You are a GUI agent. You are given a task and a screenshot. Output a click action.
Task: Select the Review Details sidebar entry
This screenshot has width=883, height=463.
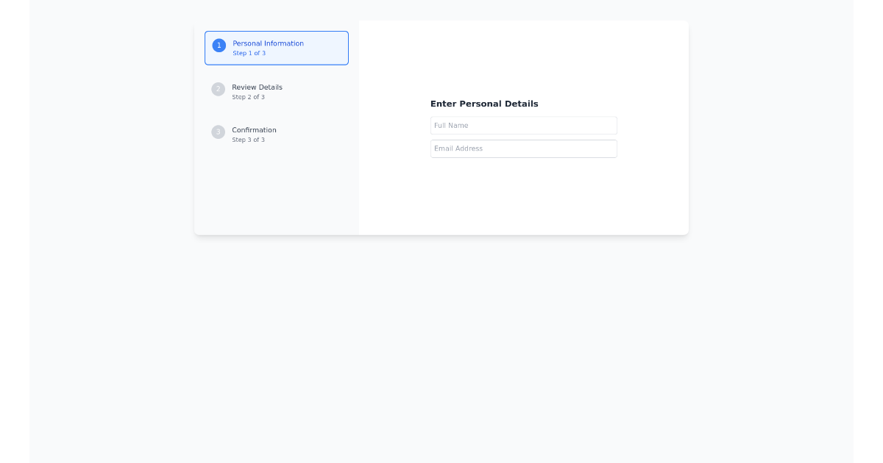[276, 91]
